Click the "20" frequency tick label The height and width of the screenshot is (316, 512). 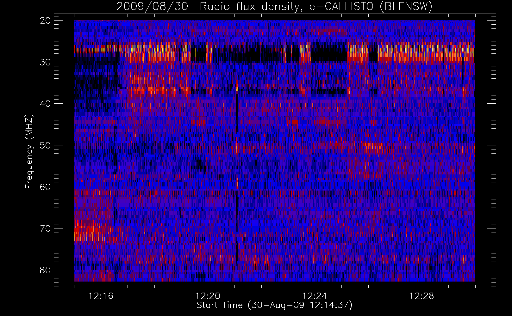[46, 21]
